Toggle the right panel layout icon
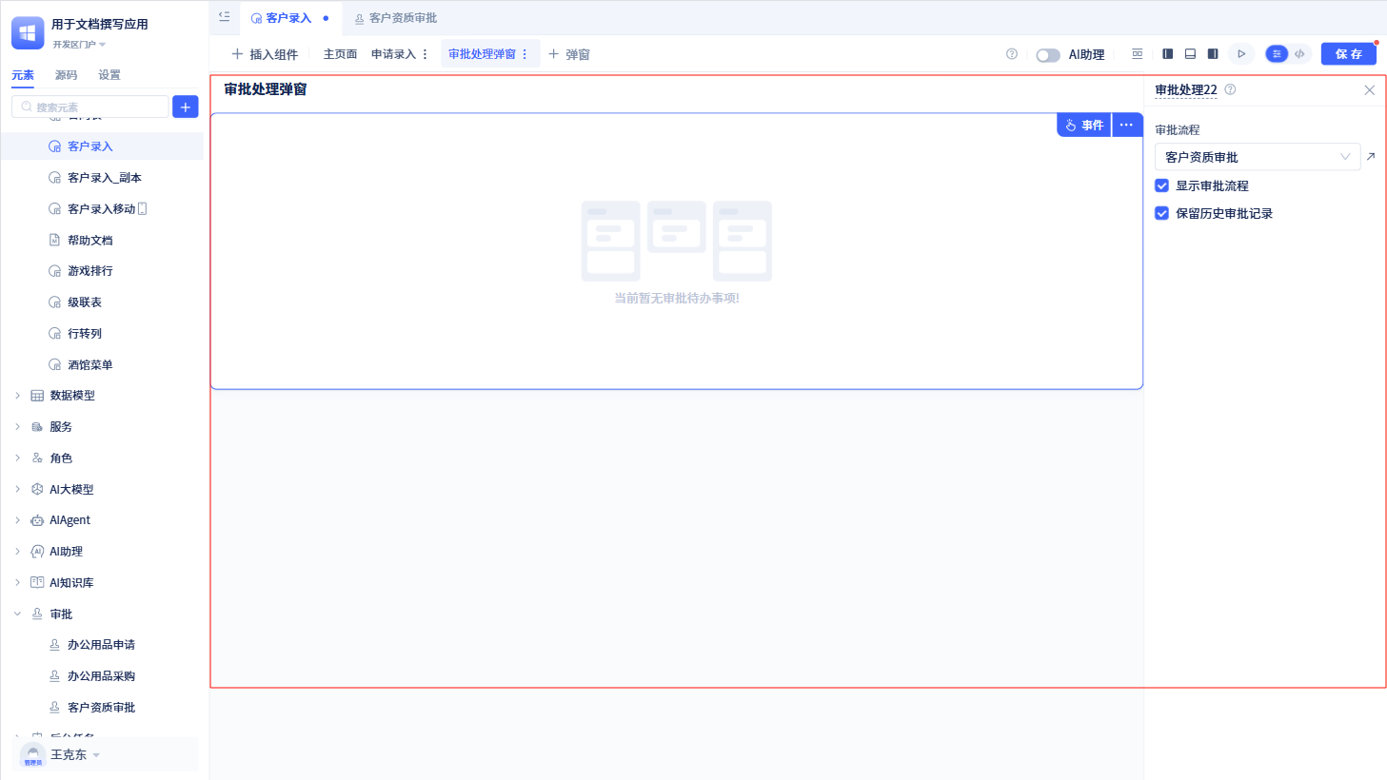 point(1213,54)
